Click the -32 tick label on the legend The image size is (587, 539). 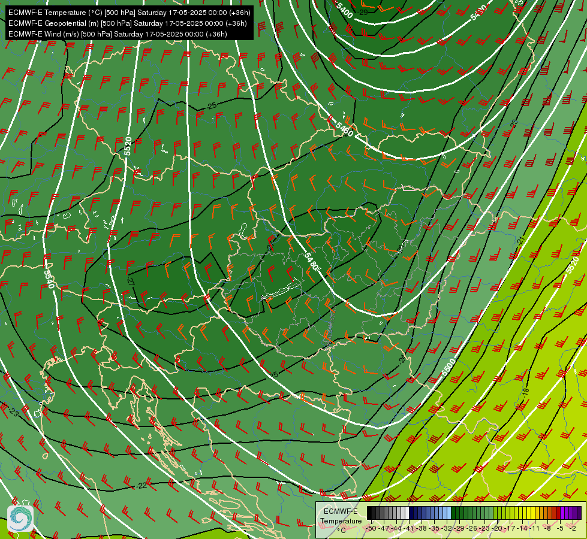[447, 528]
